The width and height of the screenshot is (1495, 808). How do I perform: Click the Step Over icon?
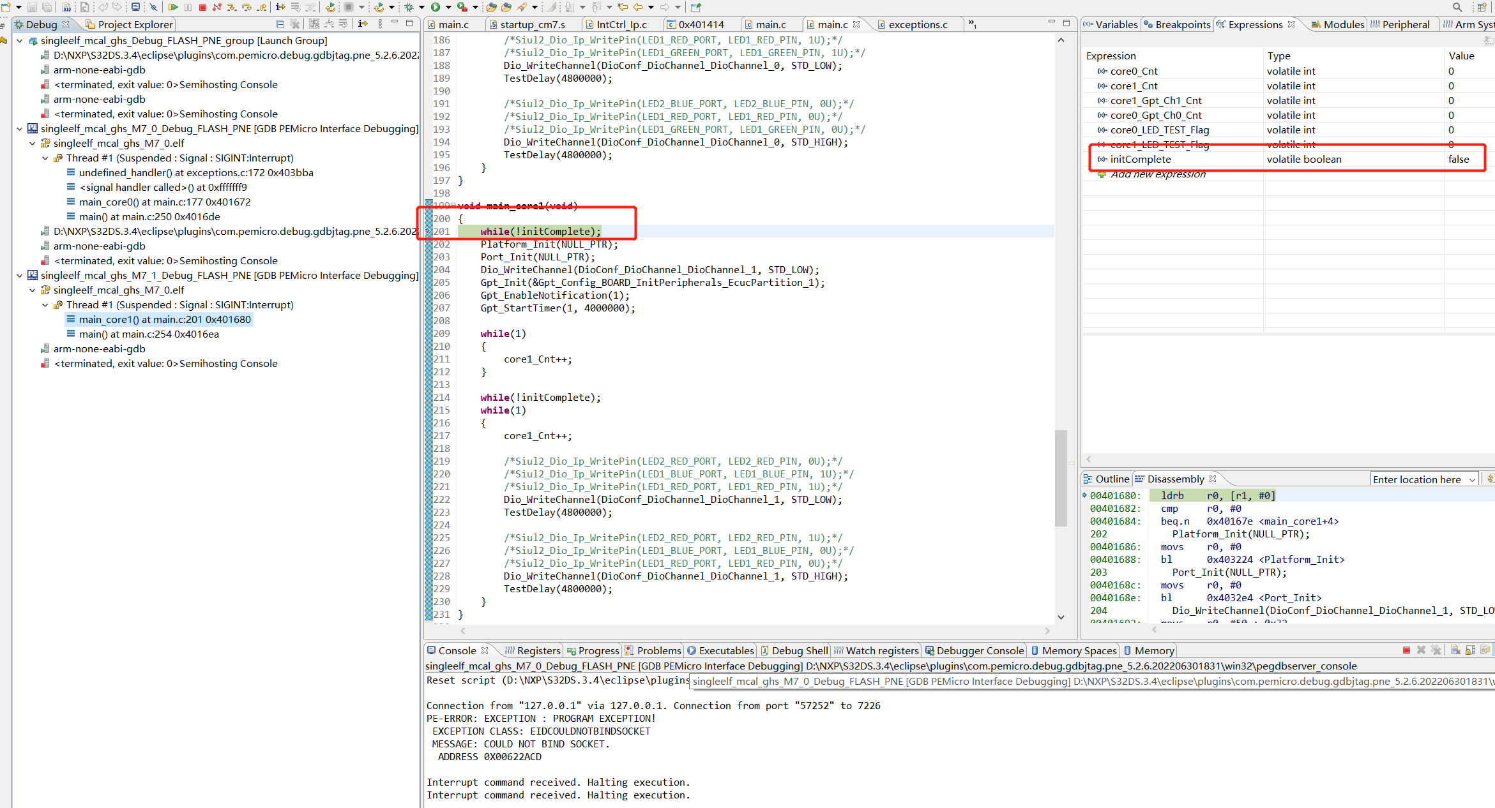[247, 7]
